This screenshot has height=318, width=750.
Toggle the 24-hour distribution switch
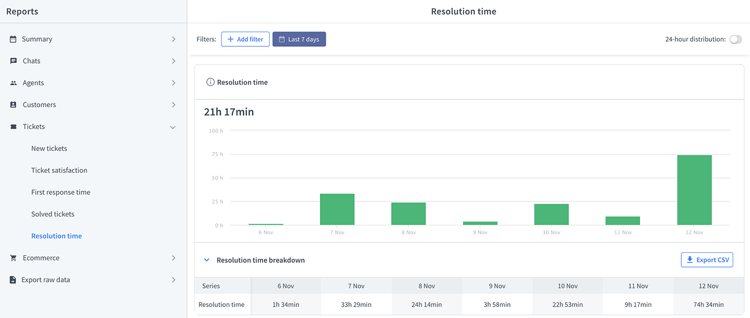[x=735, y=39]
